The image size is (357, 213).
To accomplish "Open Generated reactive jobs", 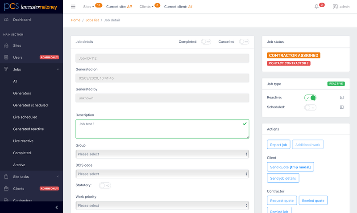I will click(29, 129).
